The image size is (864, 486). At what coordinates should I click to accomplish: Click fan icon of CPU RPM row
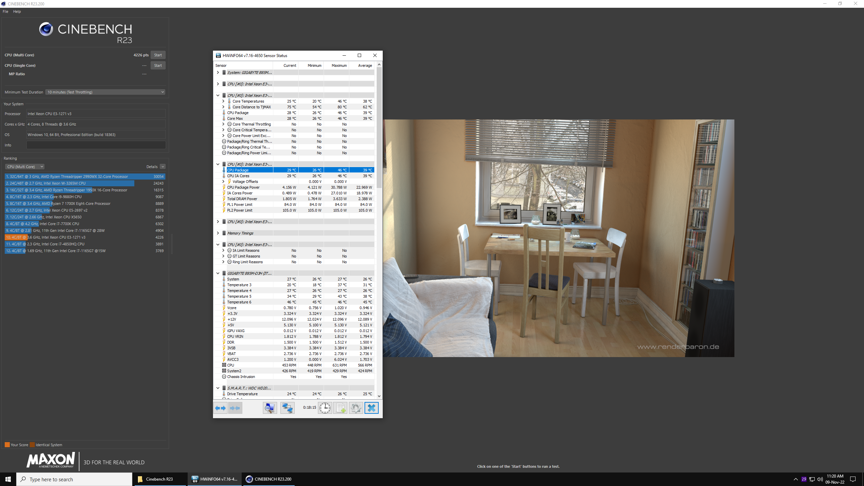coord(224,365)
